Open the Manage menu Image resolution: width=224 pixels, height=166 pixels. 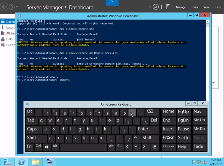tap(181, 7)
